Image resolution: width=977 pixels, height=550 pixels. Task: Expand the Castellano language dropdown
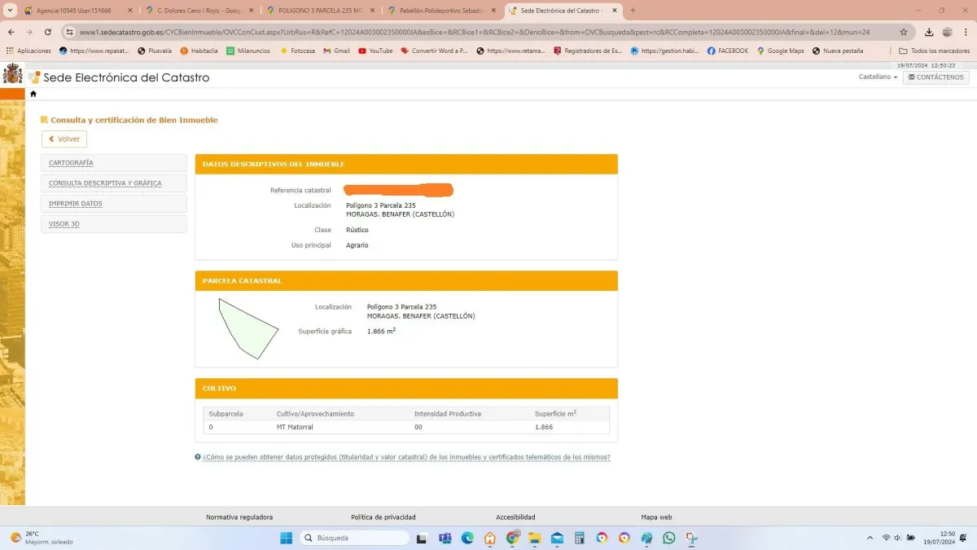[878, 77]
